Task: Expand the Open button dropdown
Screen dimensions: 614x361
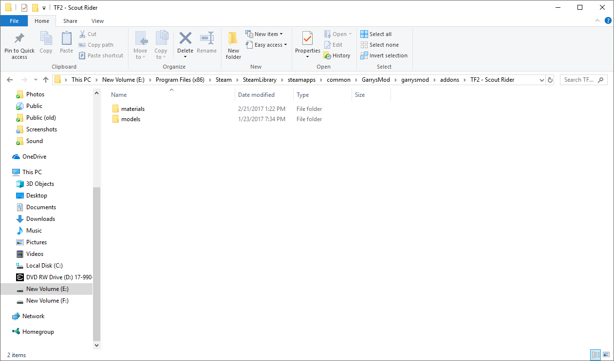Action: 350,34
